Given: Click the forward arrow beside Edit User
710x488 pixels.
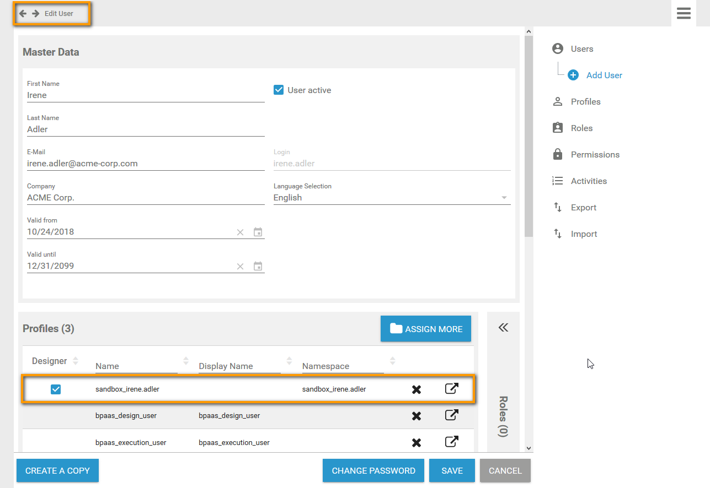Looking at the screenshot, I should click(x=35, y=13).
